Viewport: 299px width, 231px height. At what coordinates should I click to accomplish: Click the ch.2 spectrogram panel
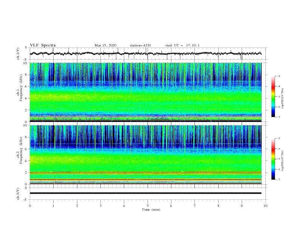146,155
